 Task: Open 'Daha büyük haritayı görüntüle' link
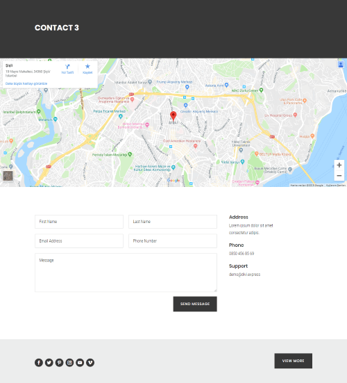[26, 83]
